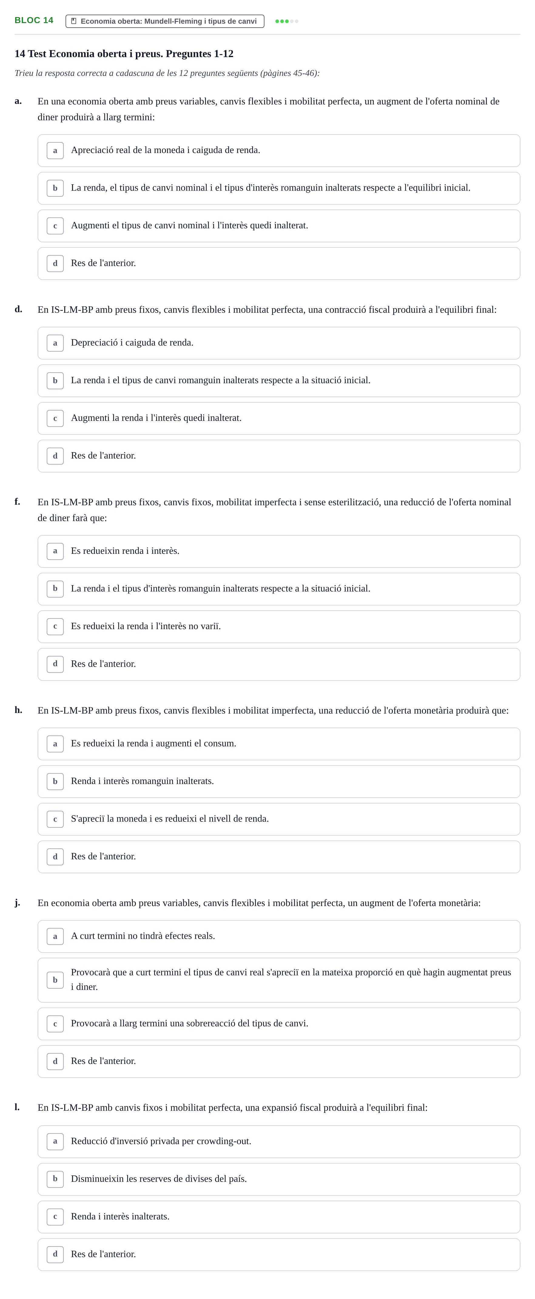Viewport: 535px width, 1299px height.
Task: Pick 'Depreciació i caiguda de renda' answer
Action: point(279,343)
